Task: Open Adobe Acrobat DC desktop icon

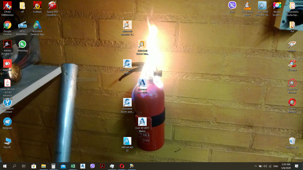Action: click(7, 48)
